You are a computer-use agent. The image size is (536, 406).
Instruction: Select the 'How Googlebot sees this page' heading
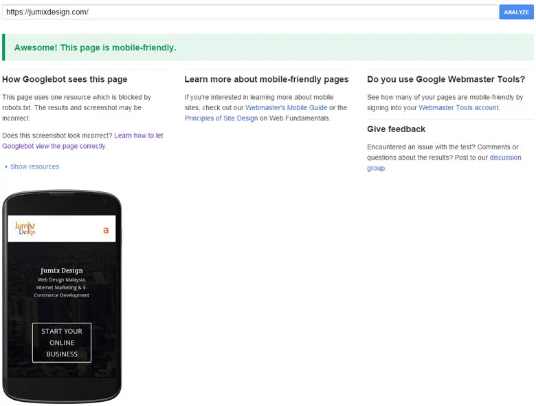click(65, 79)
